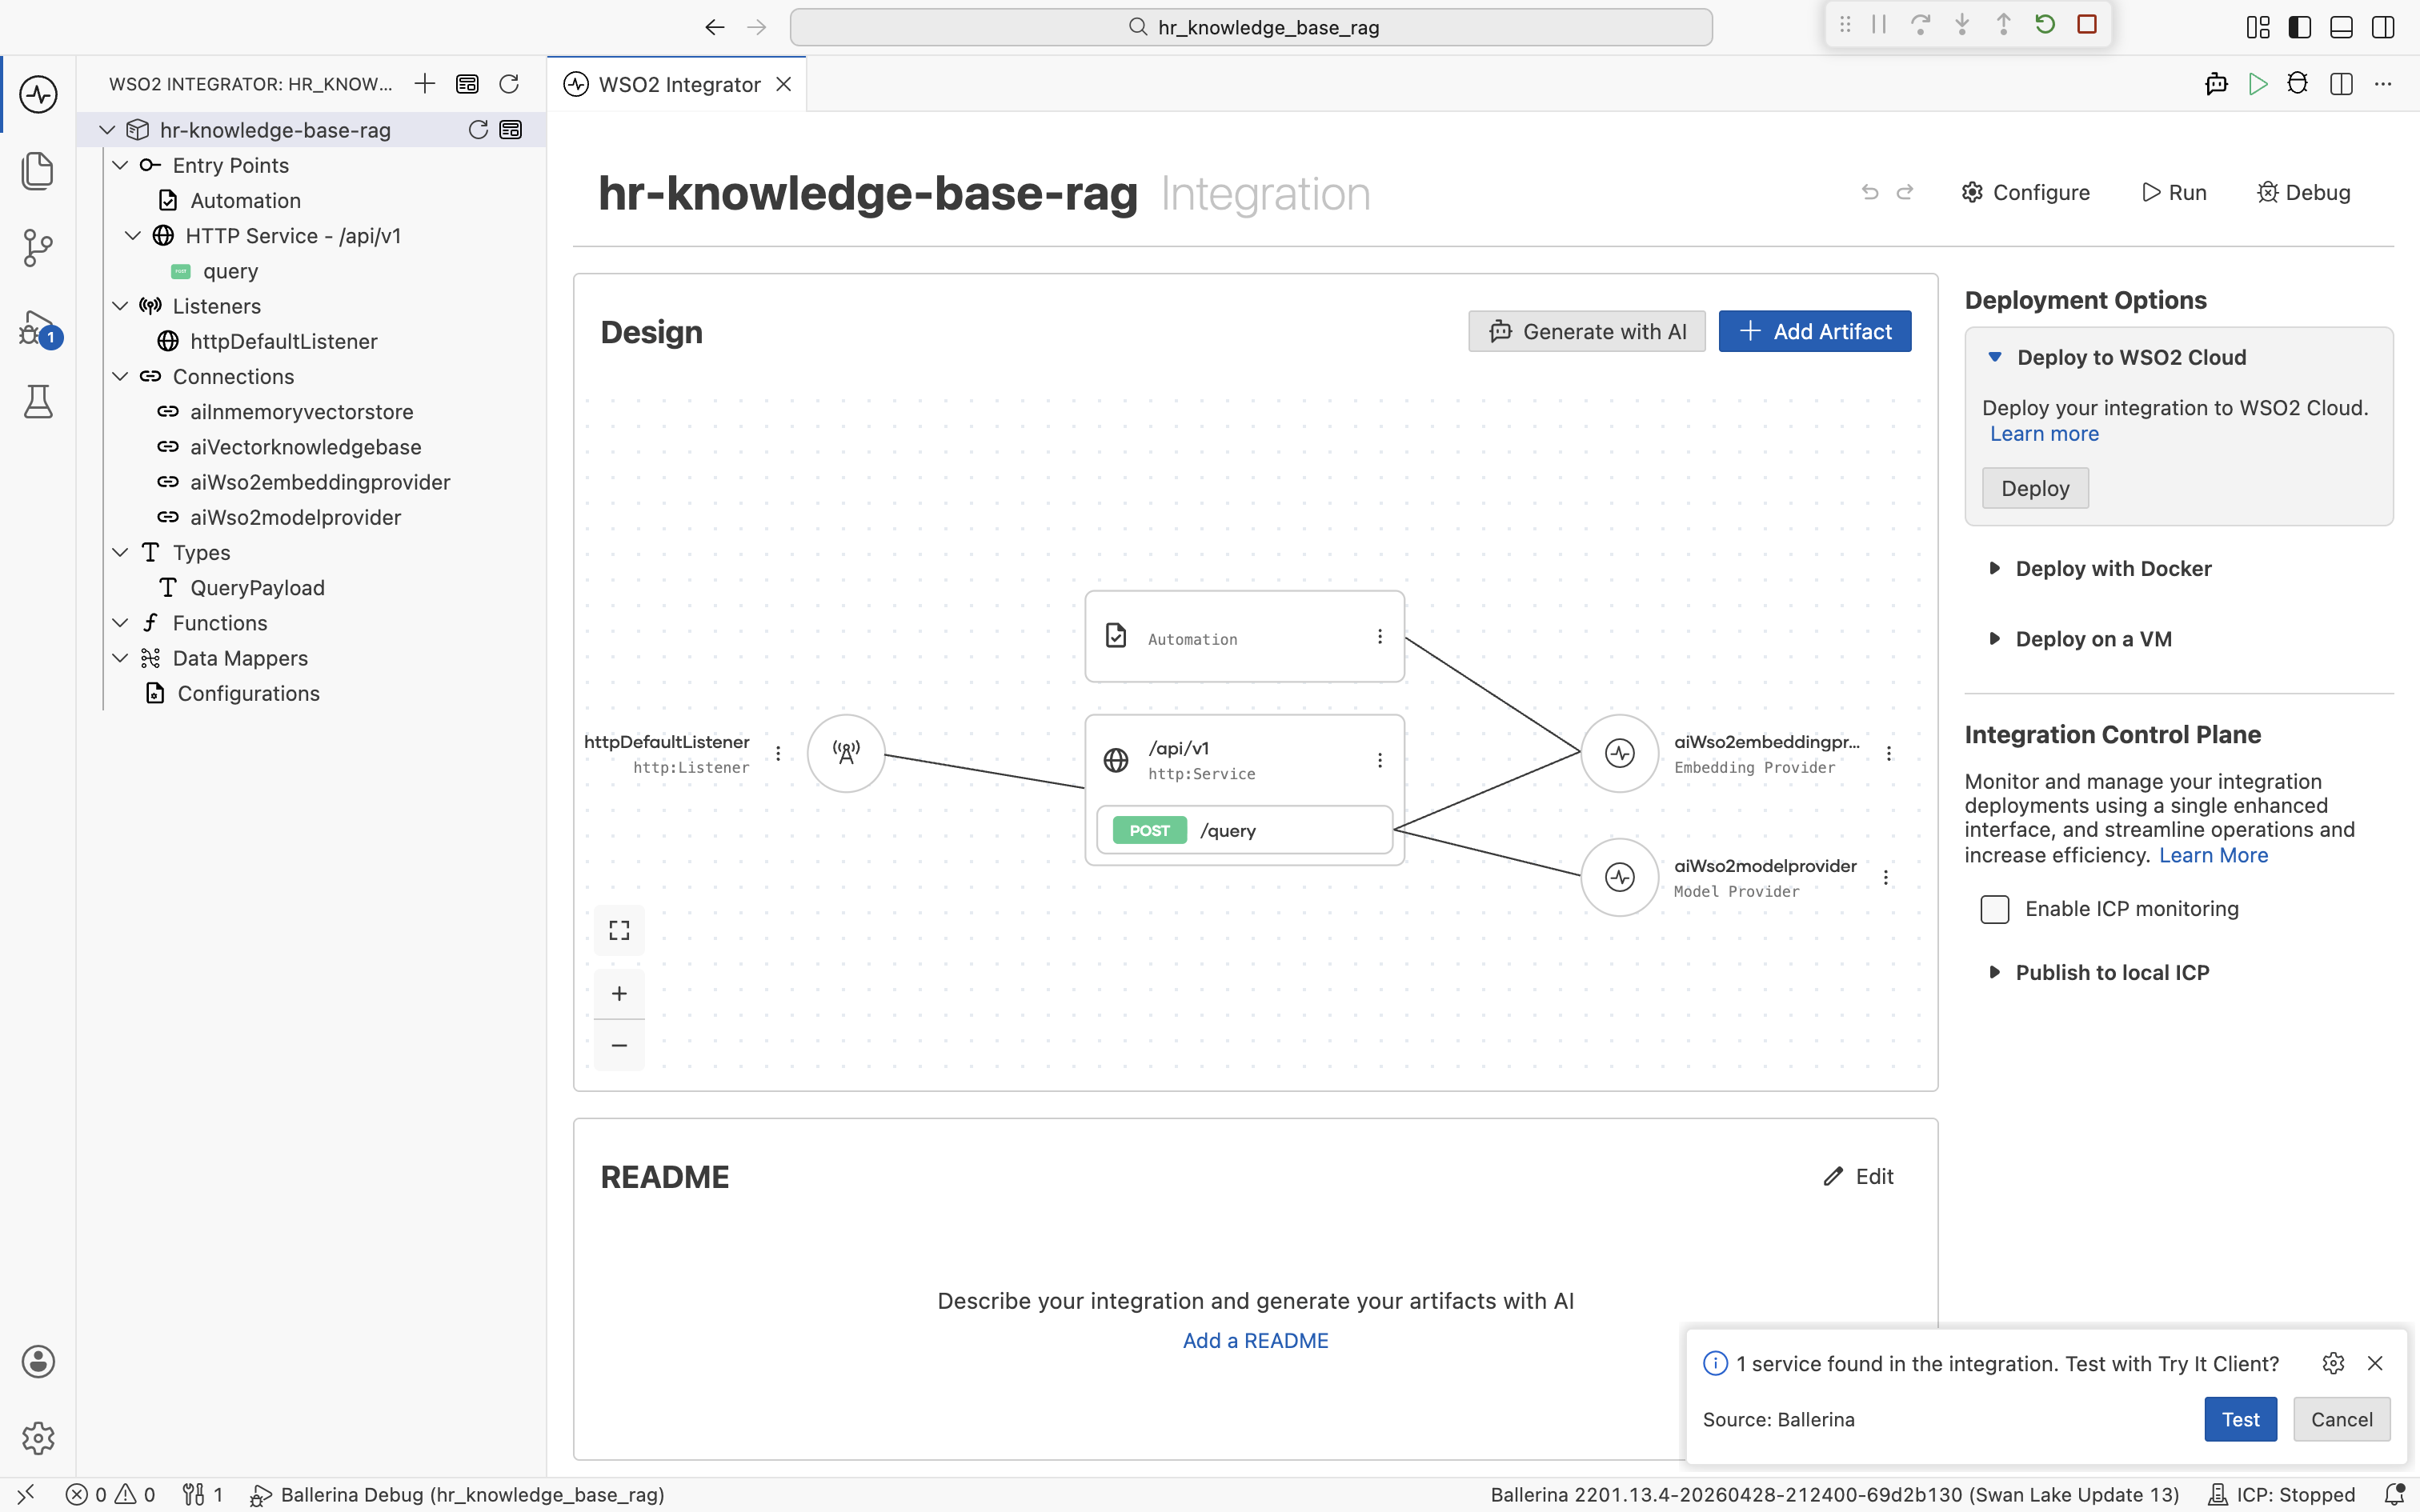Restart the debug session
The height and width of the screenshot is (1512, 2420).
click(2045, 25)
